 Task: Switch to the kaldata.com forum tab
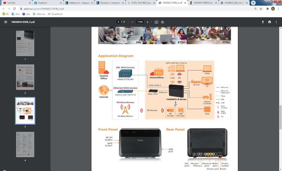click(x=79, y=3)
